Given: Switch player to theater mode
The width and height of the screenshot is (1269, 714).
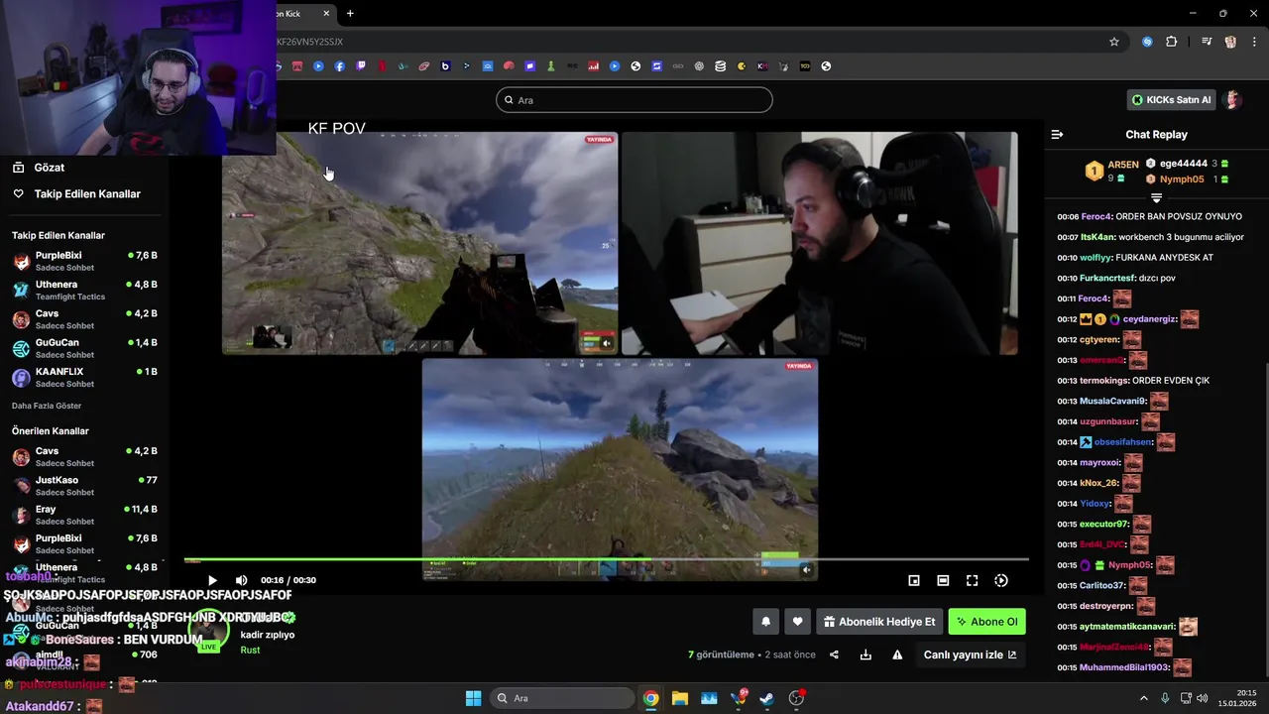Looking at the screenshot, I should coord(943,580).
